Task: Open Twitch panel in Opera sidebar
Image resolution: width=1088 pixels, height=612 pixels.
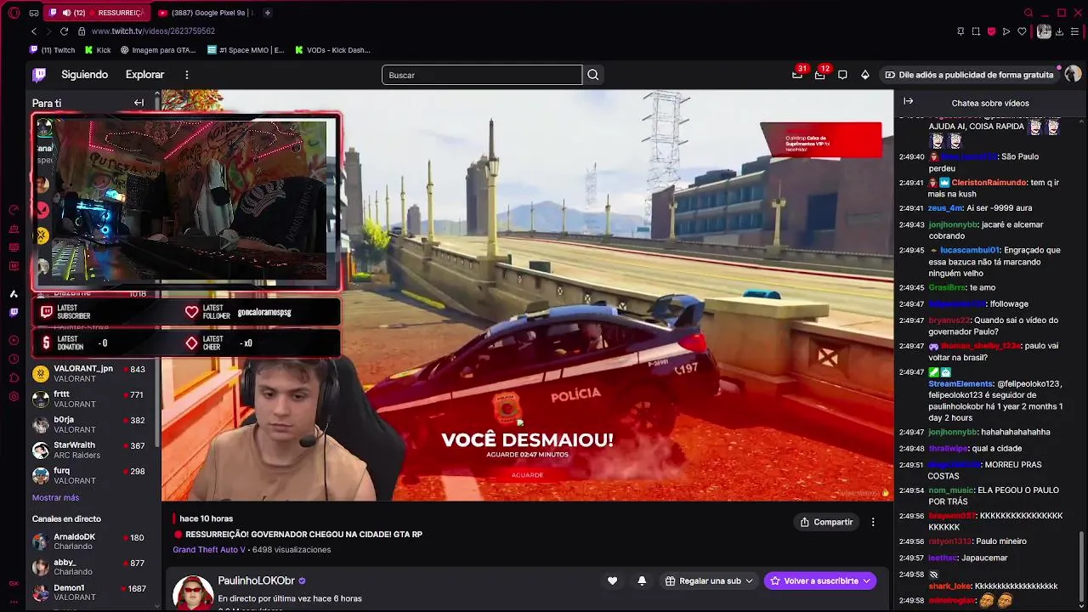Action: tap(14, 312)
